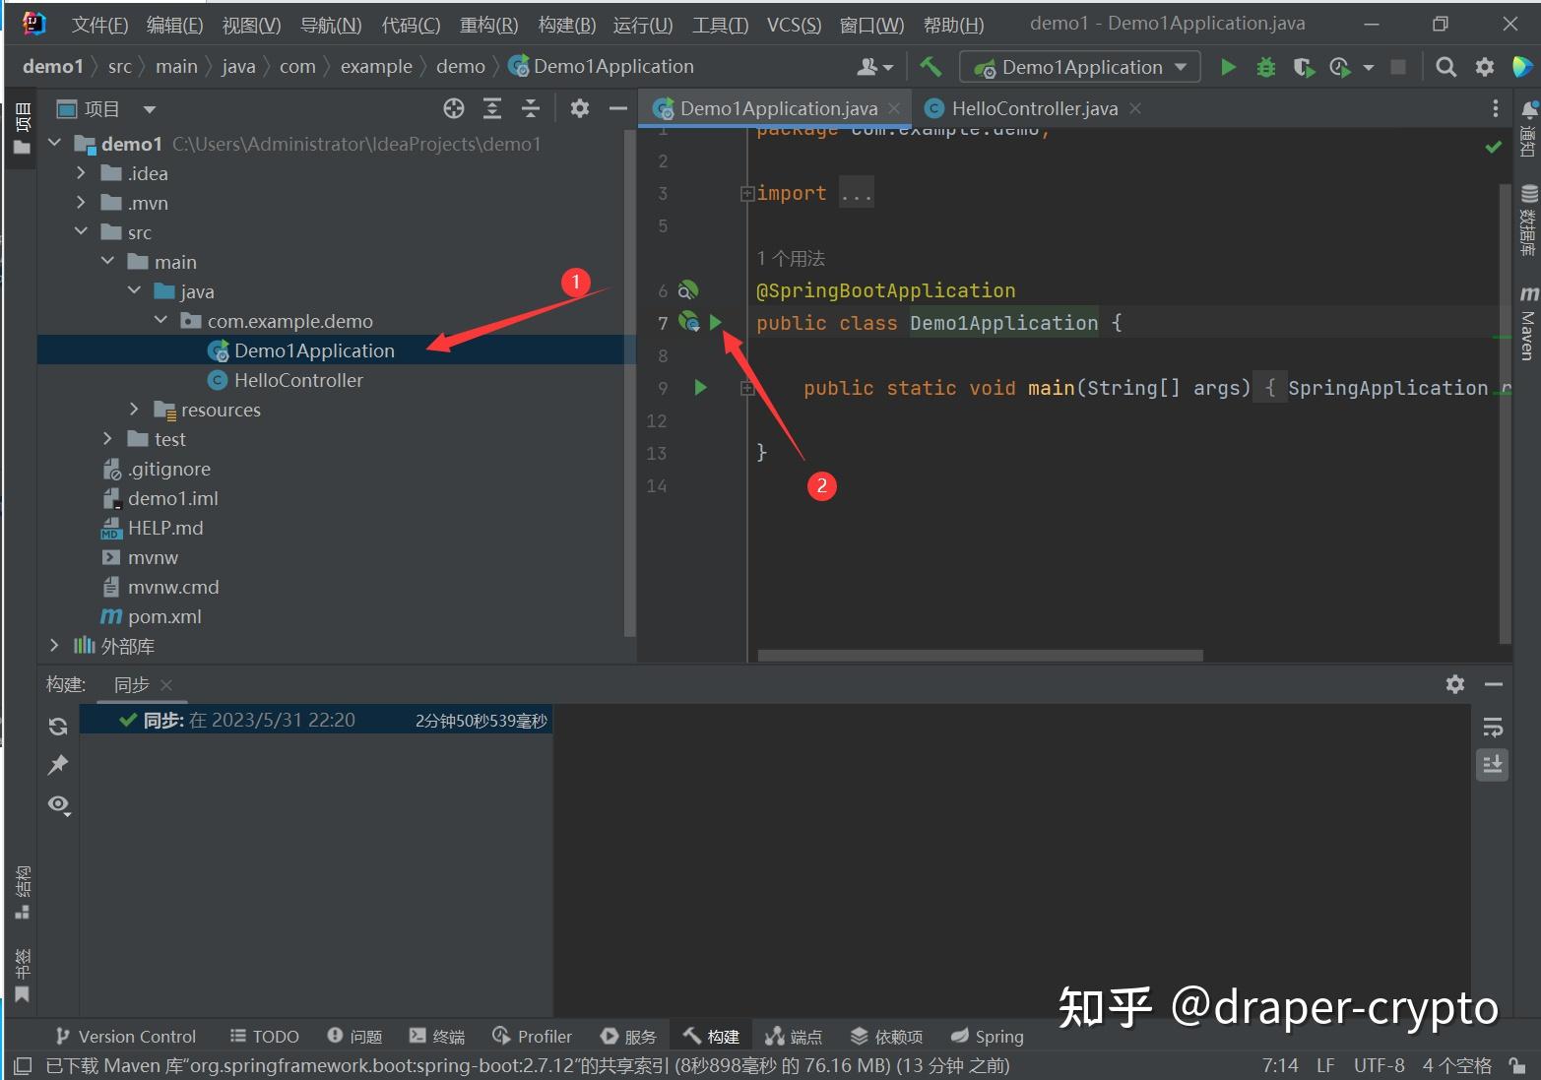Viewport: 1541px width, 1080px height.
Task: Hide the build tool window
Action: pos(1494,684)
